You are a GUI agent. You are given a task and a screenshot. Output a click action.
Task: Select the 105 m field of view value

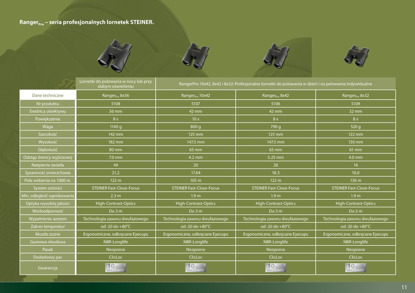point(195,180)
